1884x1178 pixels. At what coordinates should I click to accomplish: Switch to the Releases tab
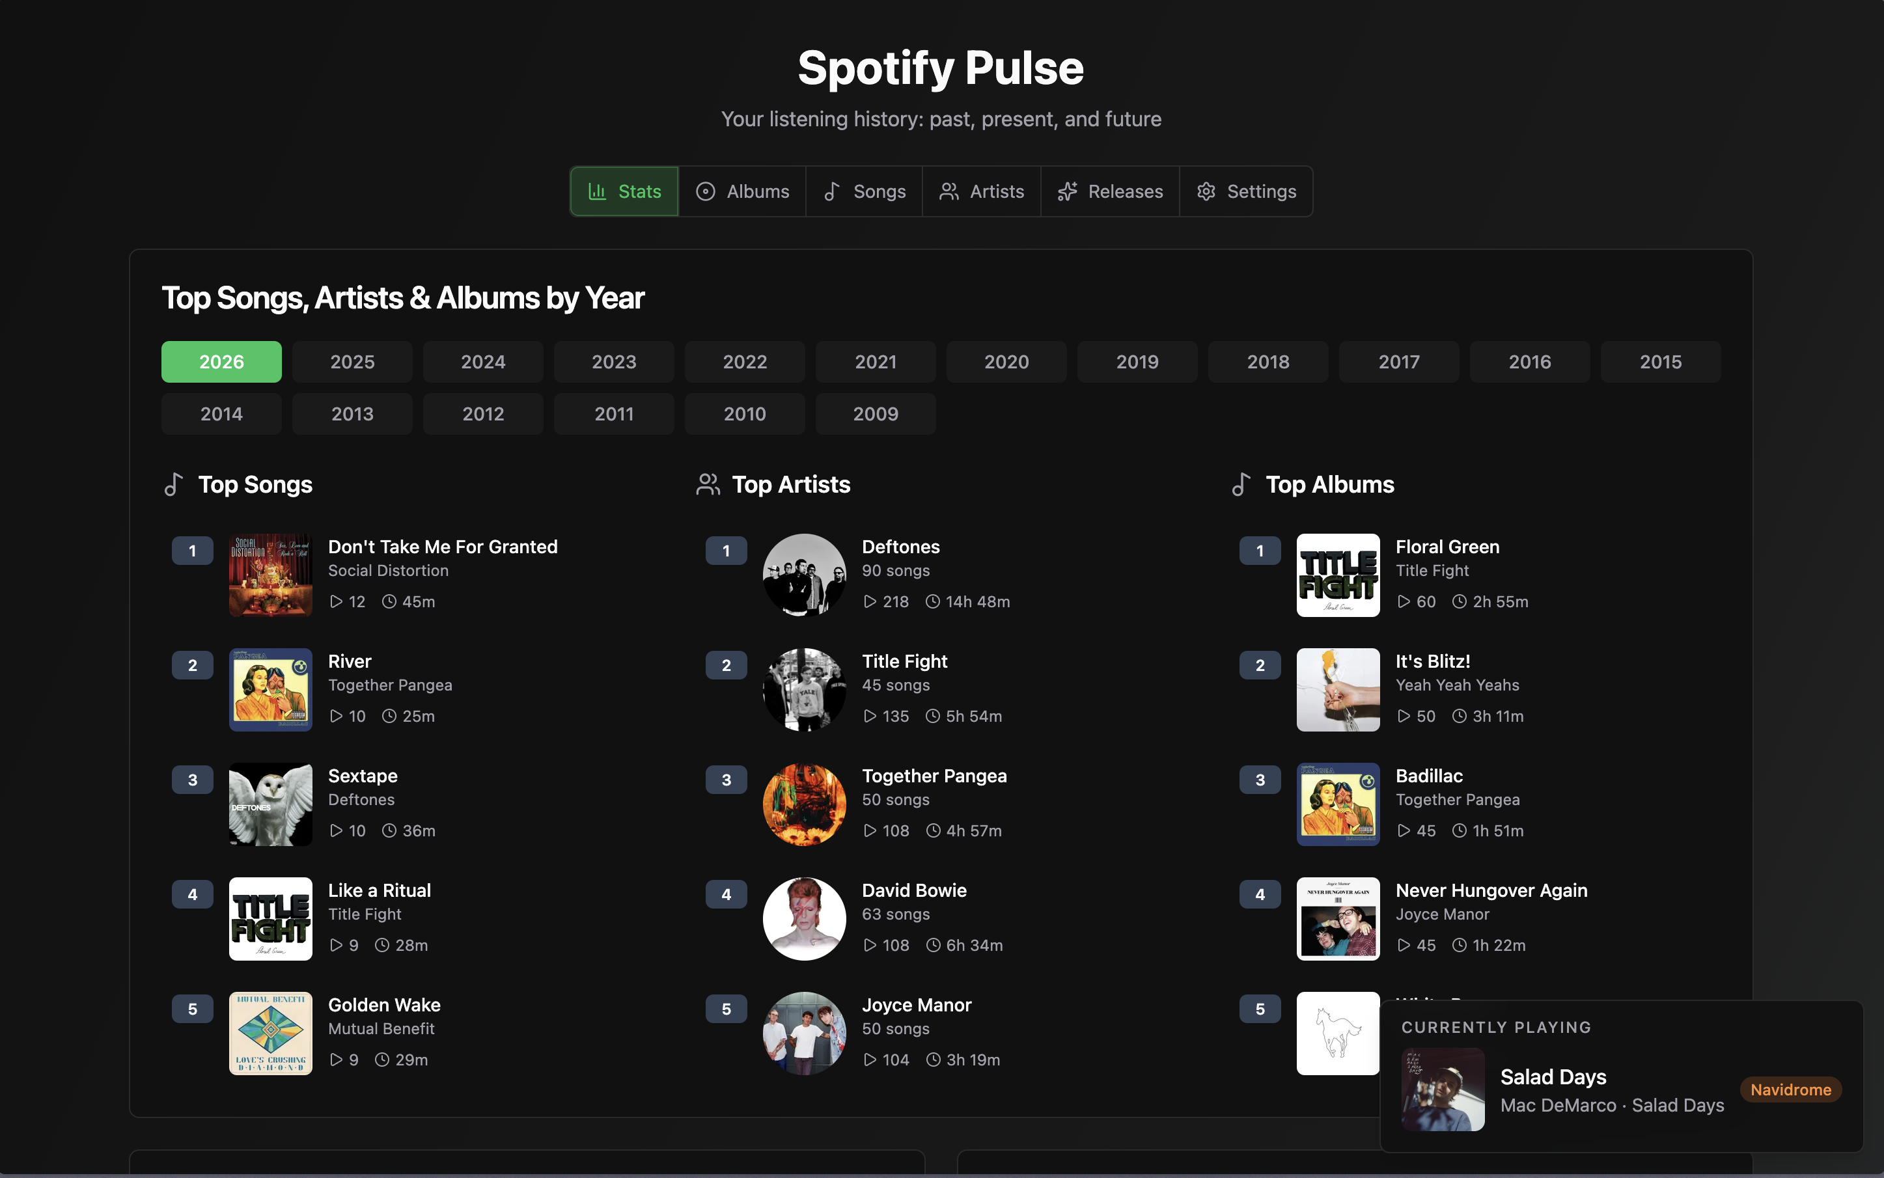coord(1111,191)
